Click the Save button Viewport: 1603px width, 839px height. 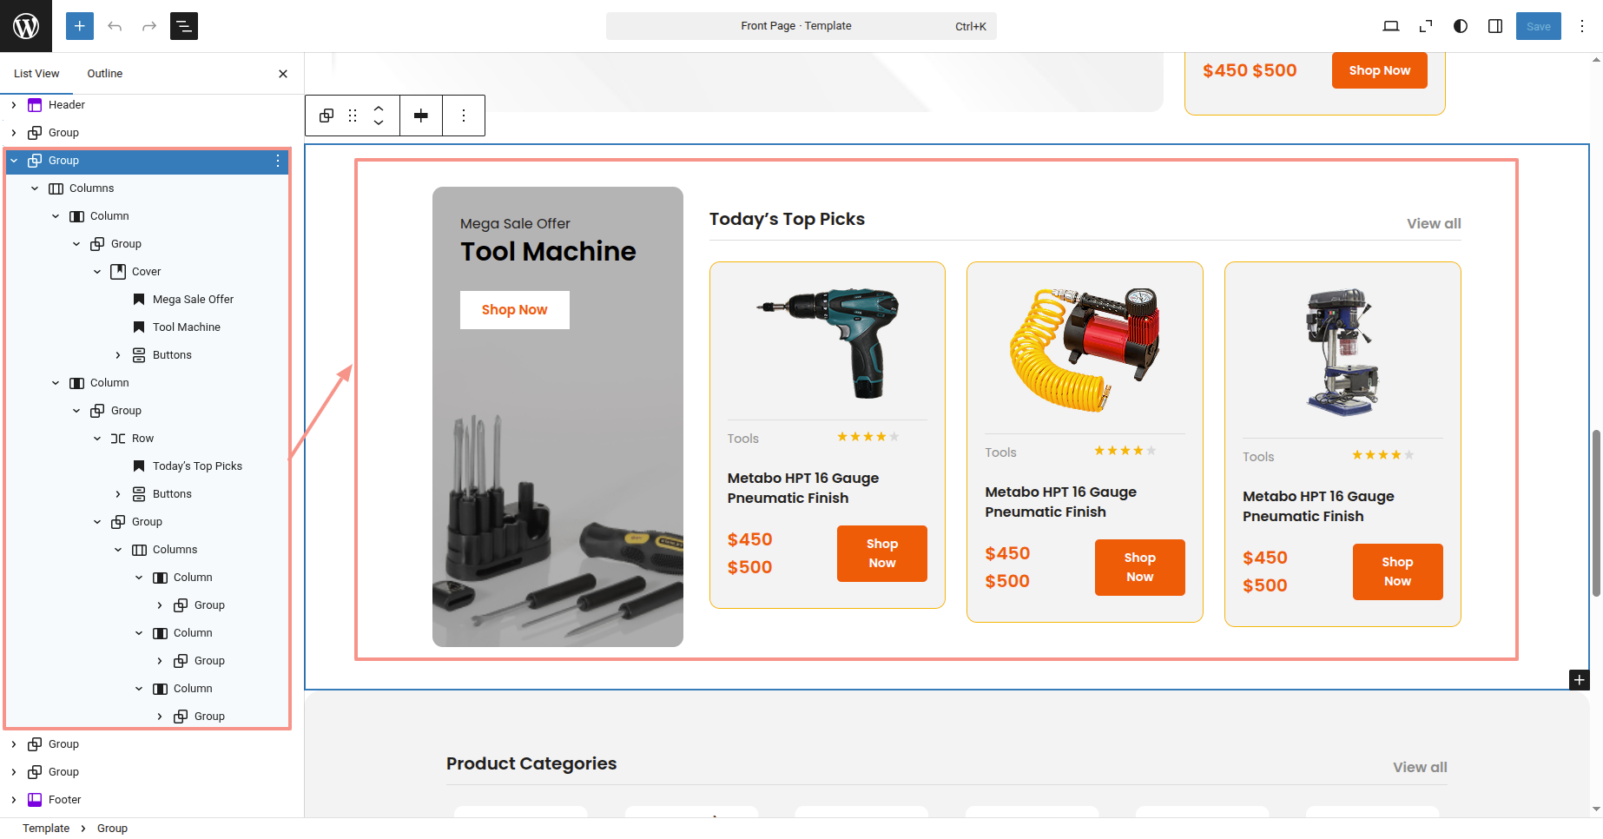(x=1538, y=26)
